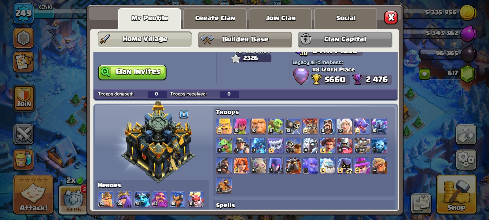The width and height of the screenshot is (489, 220).
Task: Open the settings gears icon
Action: click(x=466, y=159)
